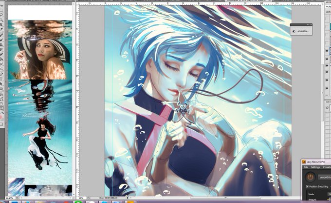This screenshot has height=203, width=331.
Task: Open Lazy Nezumi Pro Presets menu
Action: tap(327, 167)
